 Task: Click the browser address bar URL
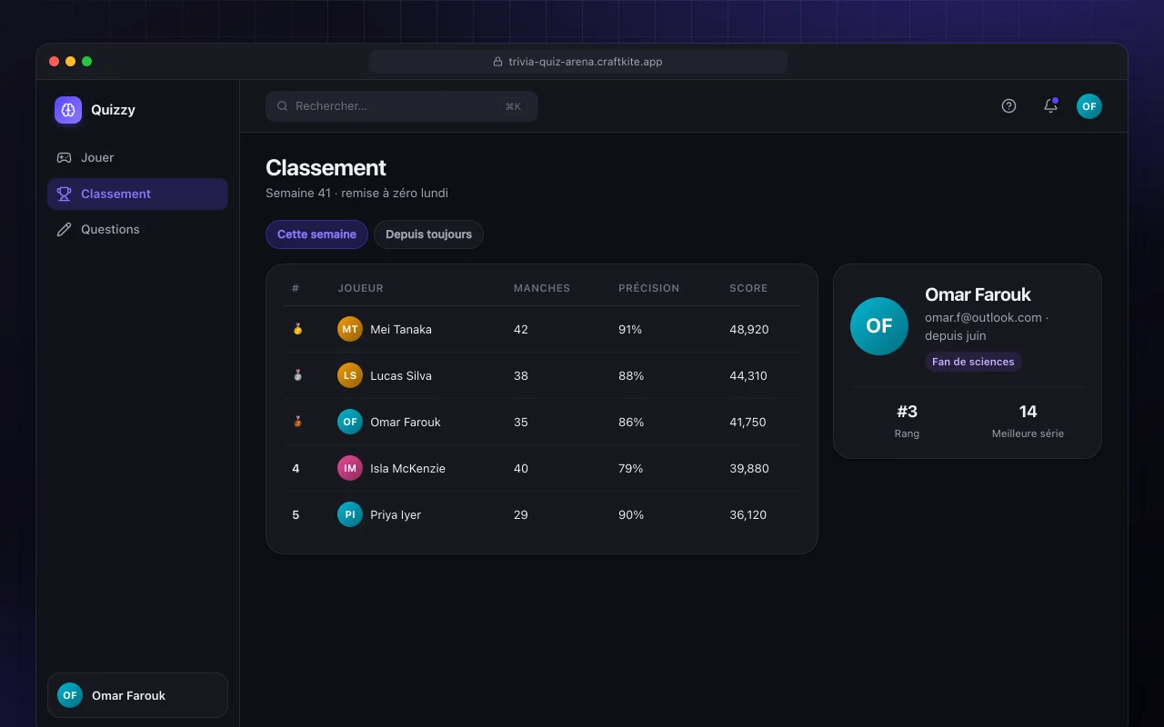(586, 62)
